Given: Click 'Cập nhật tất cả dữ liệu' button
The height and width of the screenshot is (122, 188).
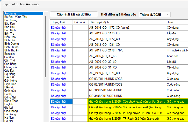Looking at the screenshot, I should 74,14.
